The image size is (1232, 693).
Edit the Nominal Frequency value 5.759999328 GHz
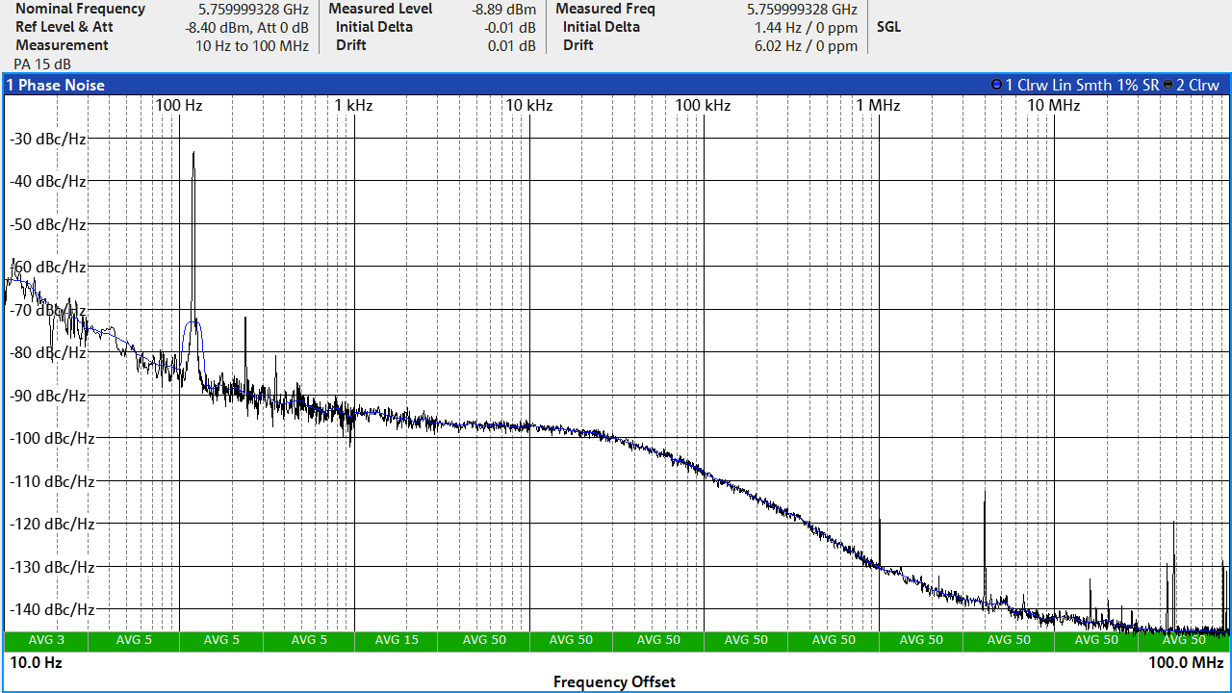pos(246,9)
